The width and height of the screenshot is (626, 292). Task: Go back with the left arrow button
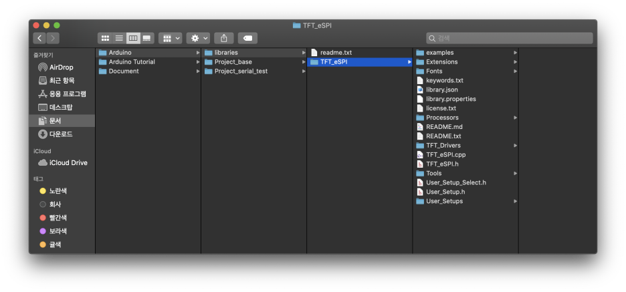(x=39, y=38)
